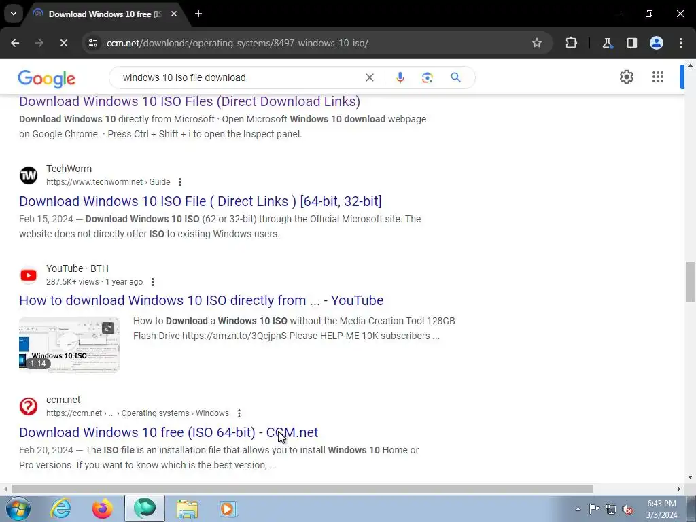This screenshot has width=696, height=522.
Task: Open more options for TechWorm result
Action: click(x=179, y=182)
